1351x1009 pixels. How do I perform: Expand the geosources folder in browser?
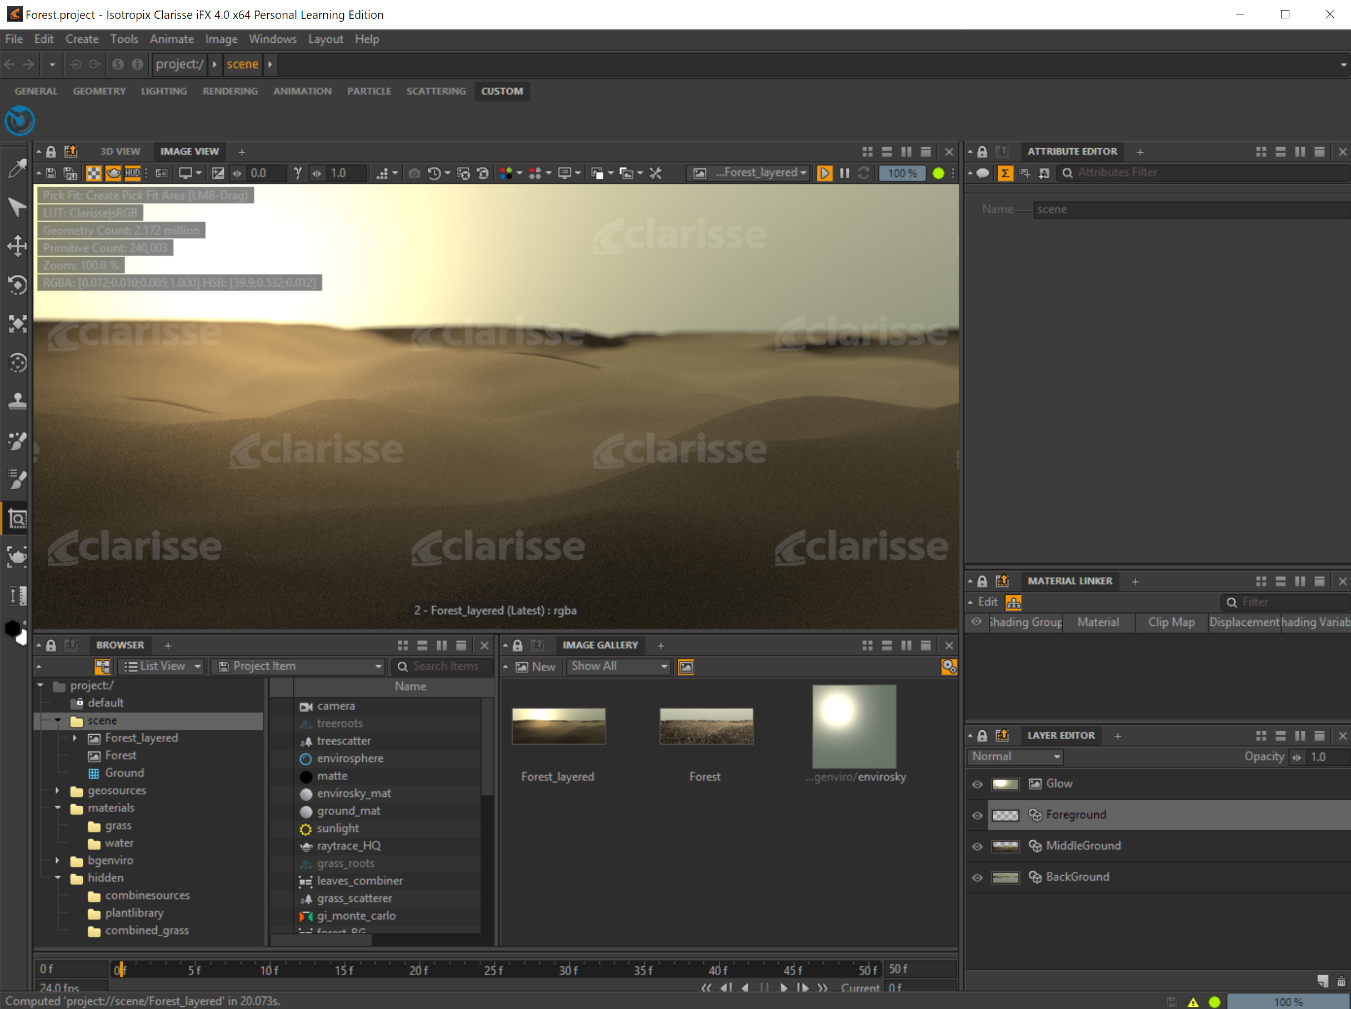click(57, 790)
